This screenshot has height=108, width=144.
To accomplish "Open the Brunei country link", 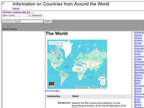I will pyautogui.click(x=138, y=104).
